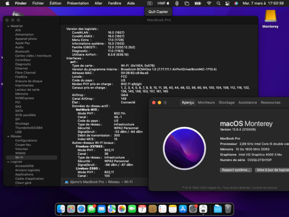
Task: Open the Trash in the Dock
Action: (228, 209)
